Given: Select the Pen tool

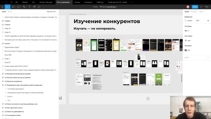Looking at the screenshot, I should [x=24, y=7].
